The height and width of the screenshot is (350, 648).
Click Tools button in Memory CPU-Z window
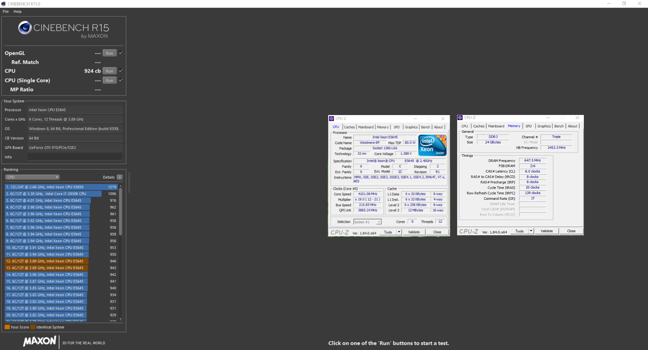click(x=519, y=231)
